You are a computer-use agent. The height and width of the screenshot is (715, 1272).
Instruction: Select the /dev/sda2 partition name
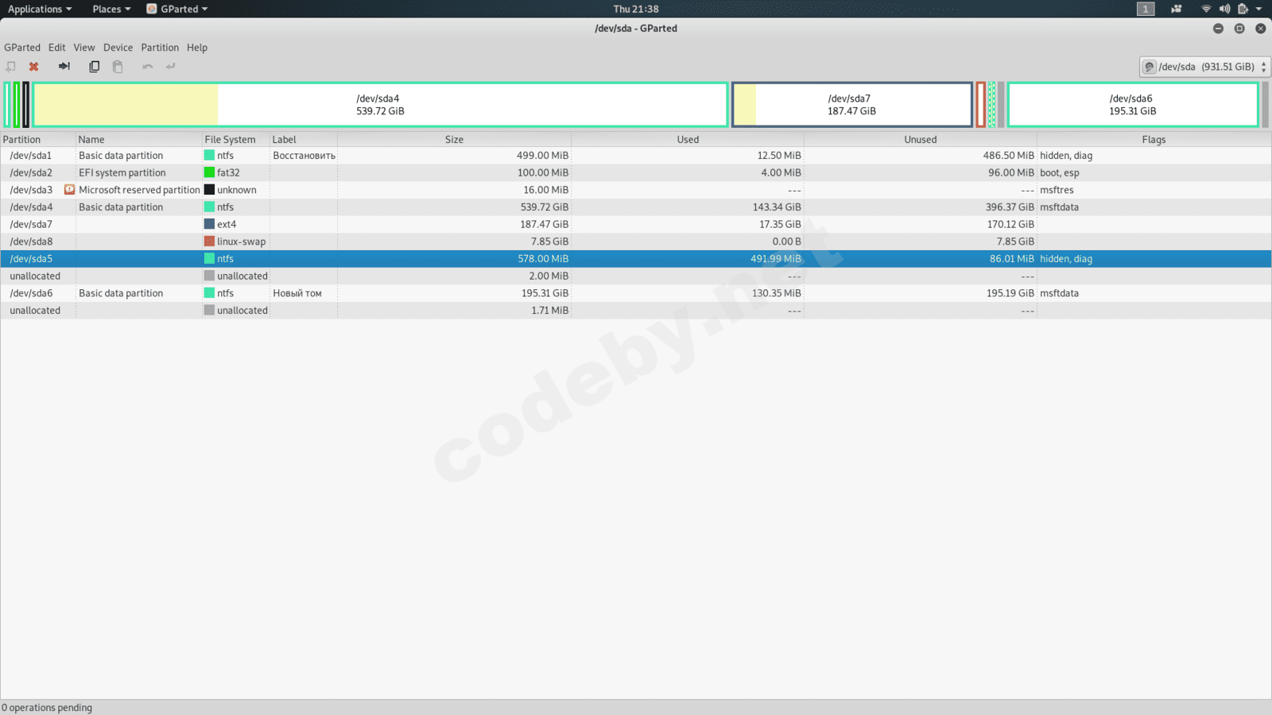tap(31, 172)
